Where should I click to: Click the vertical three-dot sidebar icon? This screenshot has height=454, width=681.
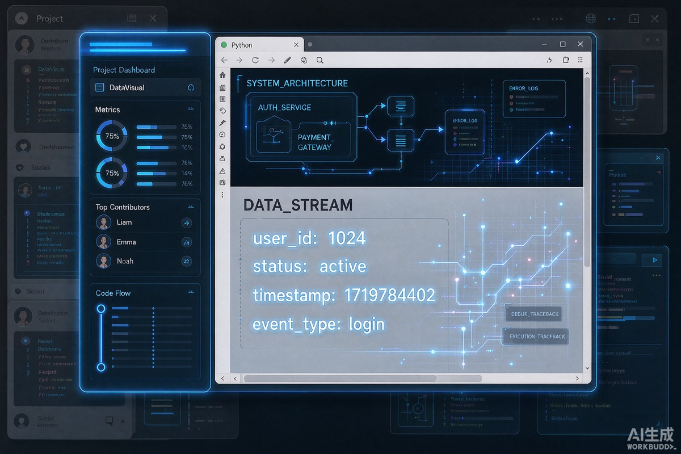click(222, 195)
